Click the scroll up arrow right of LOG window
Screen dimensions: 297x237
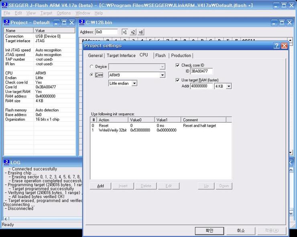click(x=291, y=170)
